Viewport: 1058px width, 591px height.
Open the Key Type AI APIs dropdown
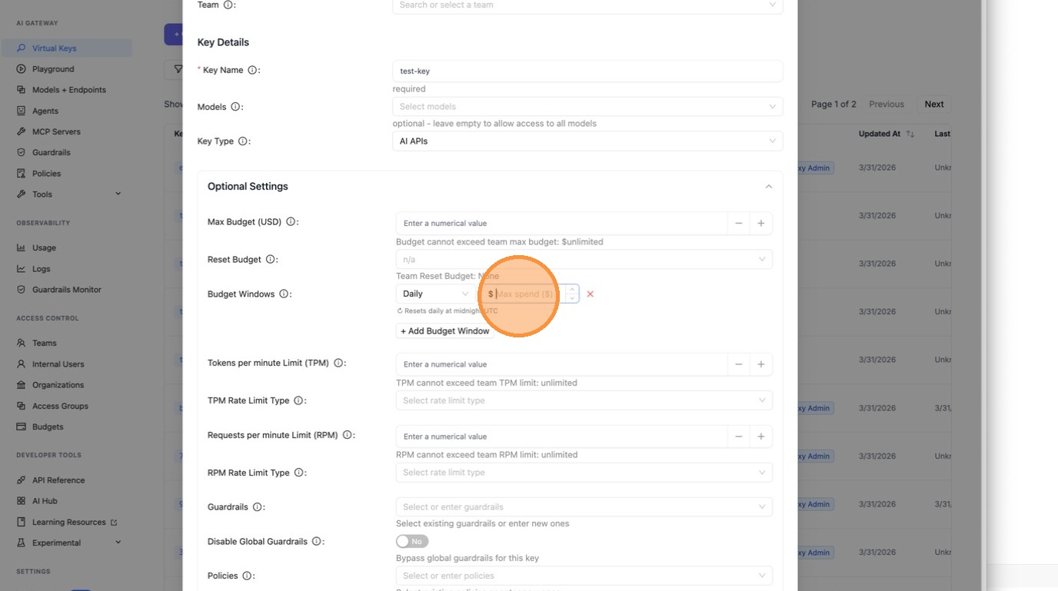click(587, 141)
